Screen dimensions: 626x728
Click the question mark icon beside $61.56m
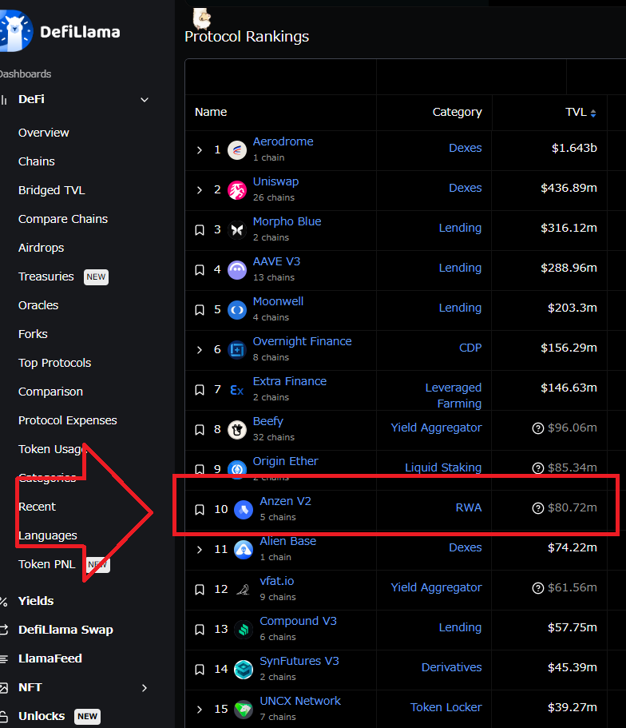click(537, 588)
